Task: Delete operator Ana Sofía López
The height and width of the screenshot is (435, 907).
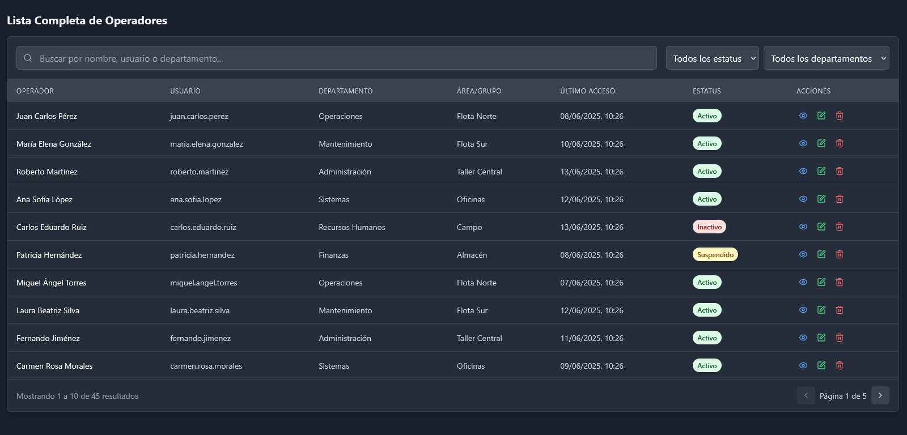Action: click(840, 199)
